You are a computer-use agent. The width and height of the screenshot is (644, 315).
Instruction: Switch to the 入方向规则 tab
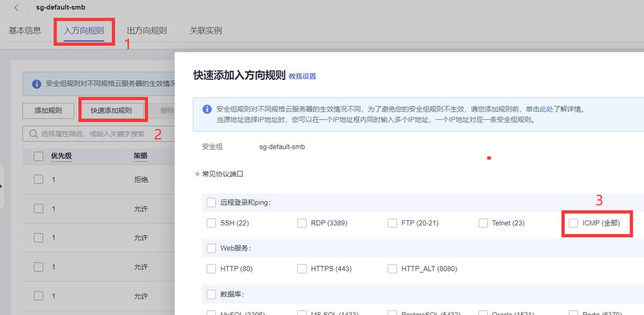click(x=84, y=31)
